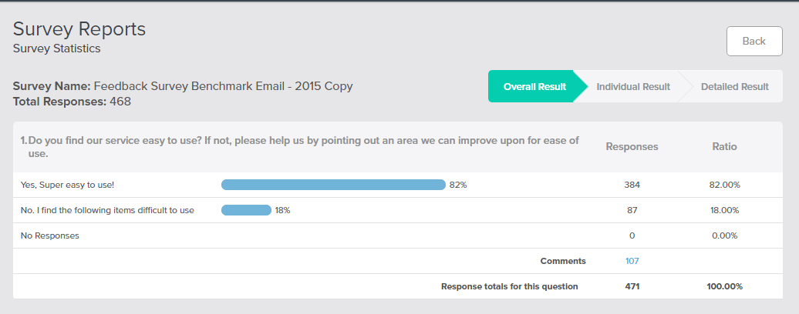Image resolution: width=799 pixels, height=314 pixels.
Task: Click the 87 responses count
Action: pos(632,210)
